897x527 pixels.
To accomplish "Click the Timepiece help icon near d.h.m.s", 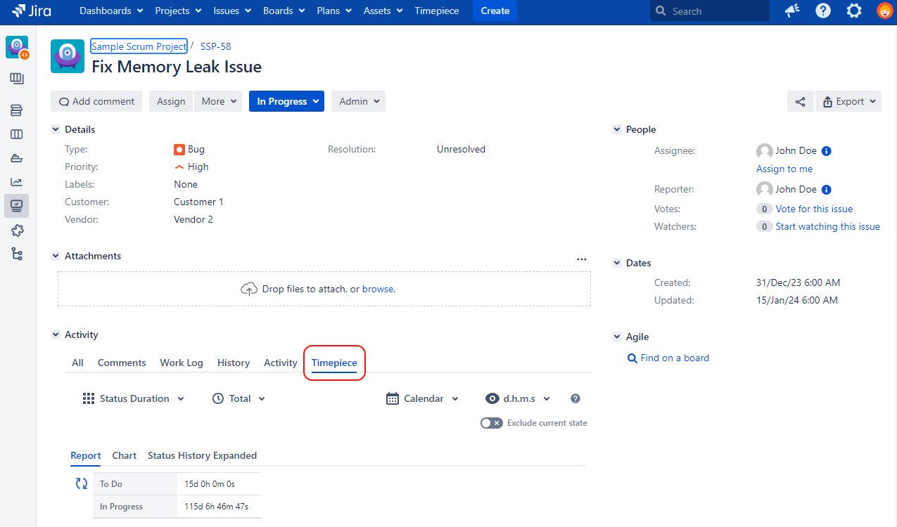I will click(x=575, y=398).
